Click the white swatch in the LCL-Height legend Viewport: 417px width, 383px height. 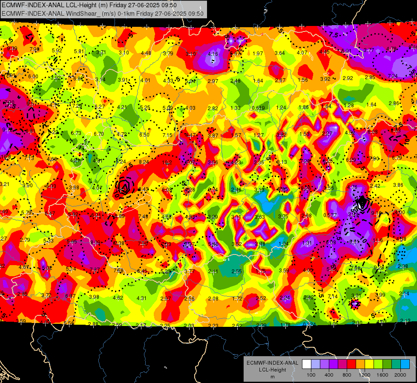click(307, 364)
